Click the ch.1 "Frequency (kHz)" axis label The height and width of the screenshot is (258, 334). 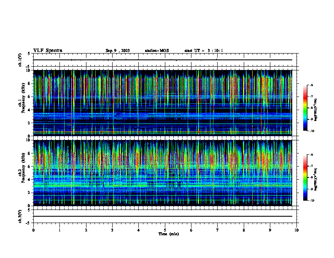click(23, 98)
